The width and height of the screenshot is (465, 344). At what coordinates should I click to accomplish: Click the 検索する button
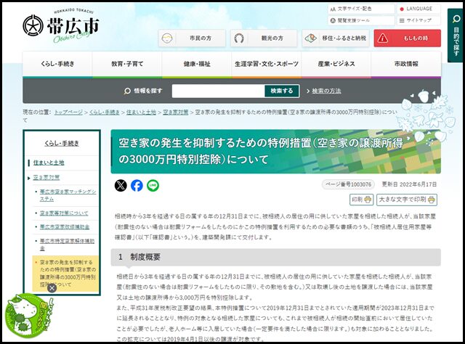tap(282, 91)
